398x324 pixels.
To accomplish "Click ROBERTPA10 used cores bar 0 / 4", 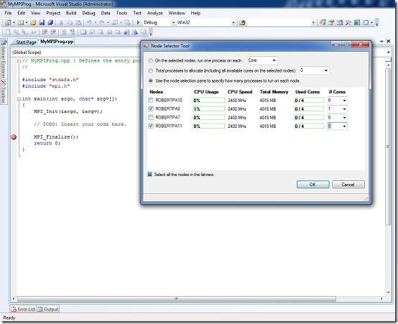I will (x=309, y=101).
